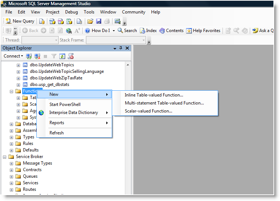Click the New Query toolbar button
This screenshot has height=201, width=280.
pyautogui.click(x=20, y=21)
